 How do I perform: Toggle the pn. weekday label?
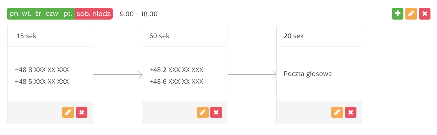(15, 14)
